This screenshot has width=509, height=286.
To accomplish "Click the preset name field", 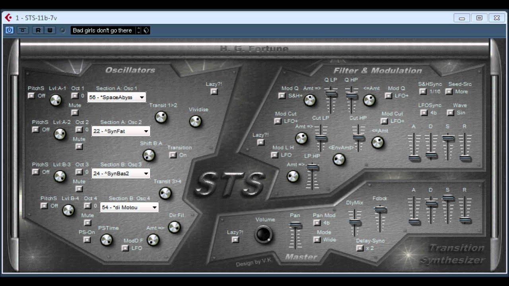I will coord(103,30).
